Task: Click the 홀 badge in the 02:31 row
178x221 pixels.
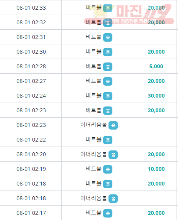Action: click(108, 37)
